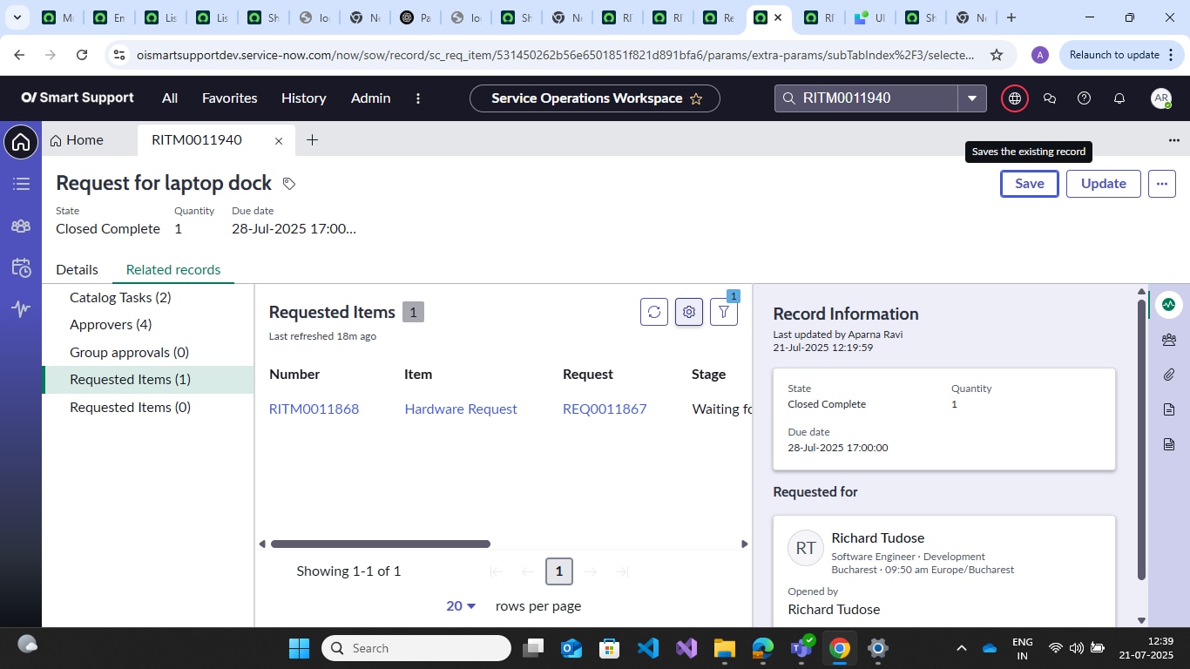Open the activity stream in the right sidebar
This screenshot has height=669, width=1190.
(1168, 304)
